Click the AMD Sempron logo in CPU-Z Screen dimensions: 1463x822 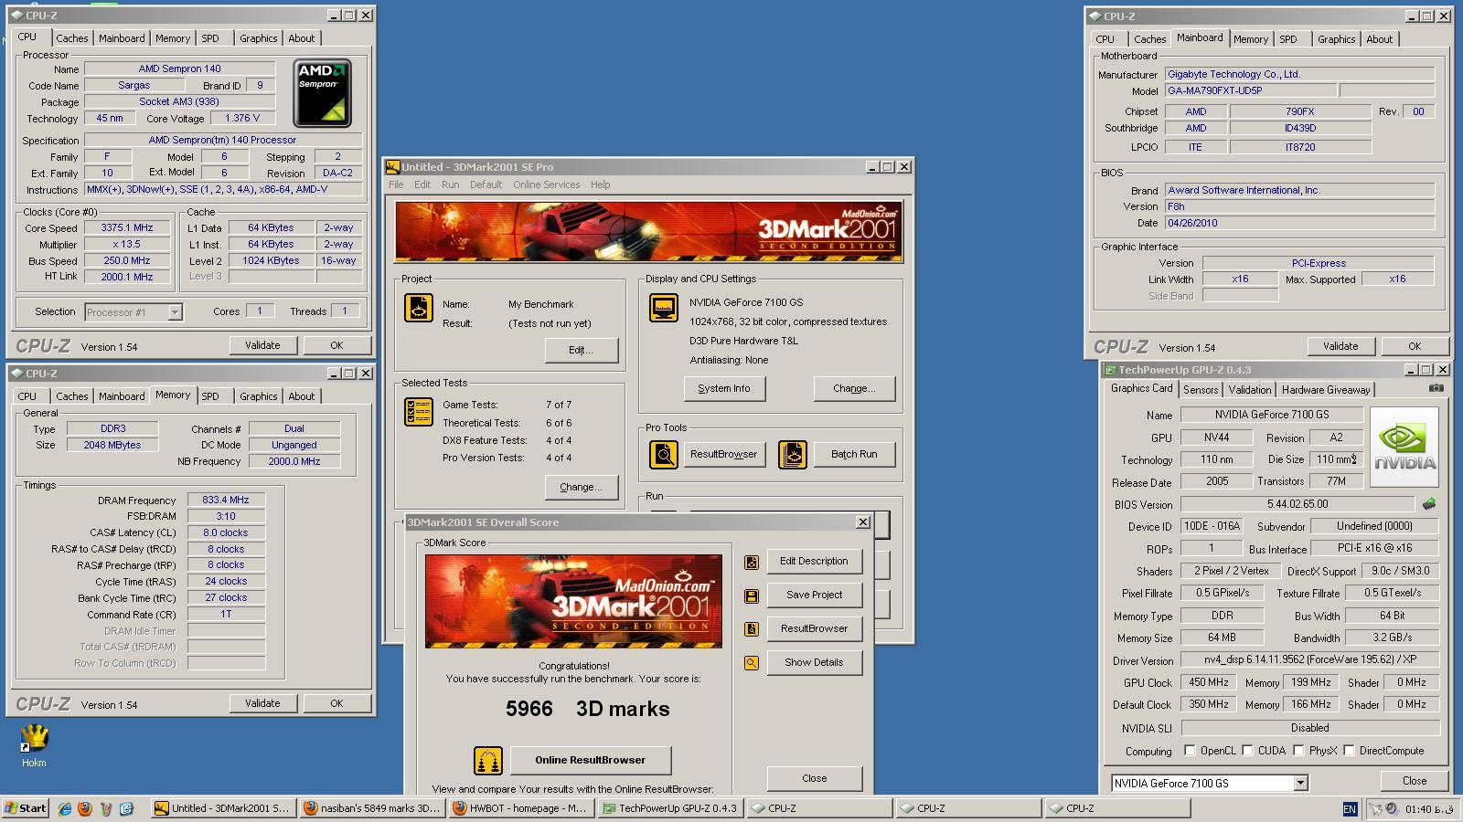pyautogui.click(x=322, y=93)
